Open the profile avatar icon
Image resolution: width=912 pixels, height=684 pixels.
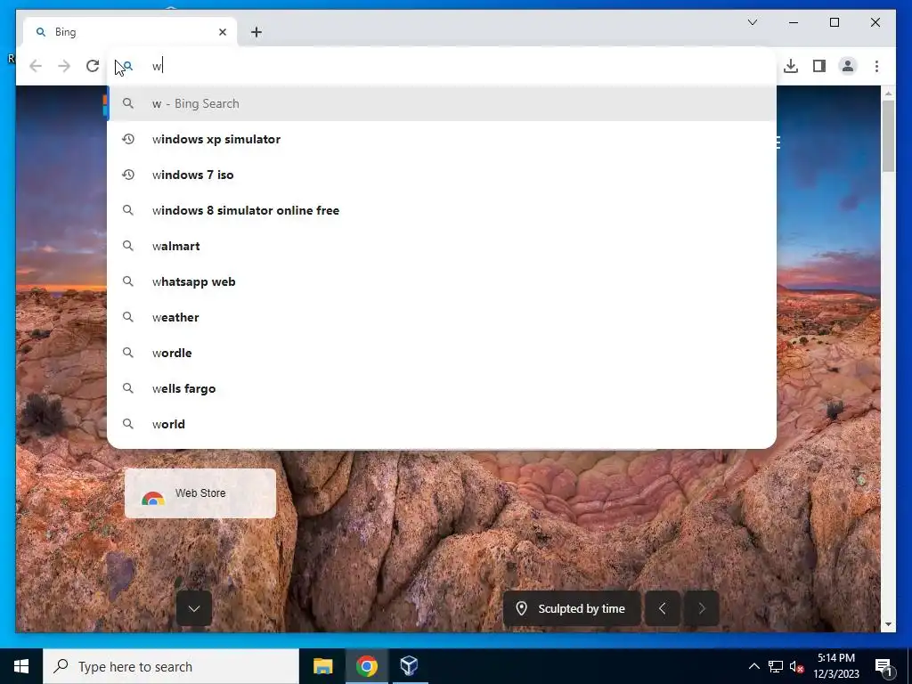point(848,66)
